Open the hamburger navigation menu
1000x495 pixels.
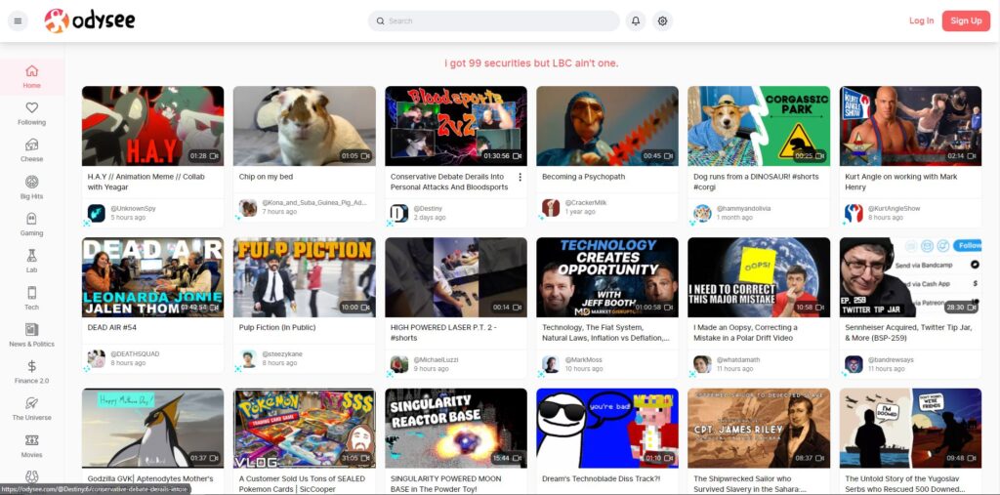tap(18, 21)
